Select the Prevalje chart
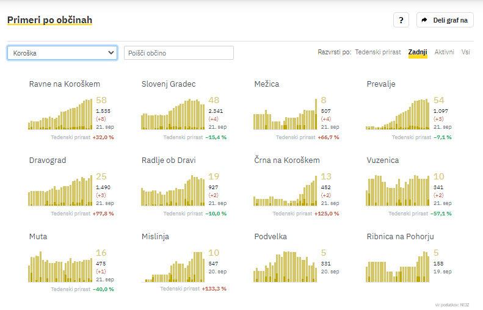The image size is (483, 310). 398,114
